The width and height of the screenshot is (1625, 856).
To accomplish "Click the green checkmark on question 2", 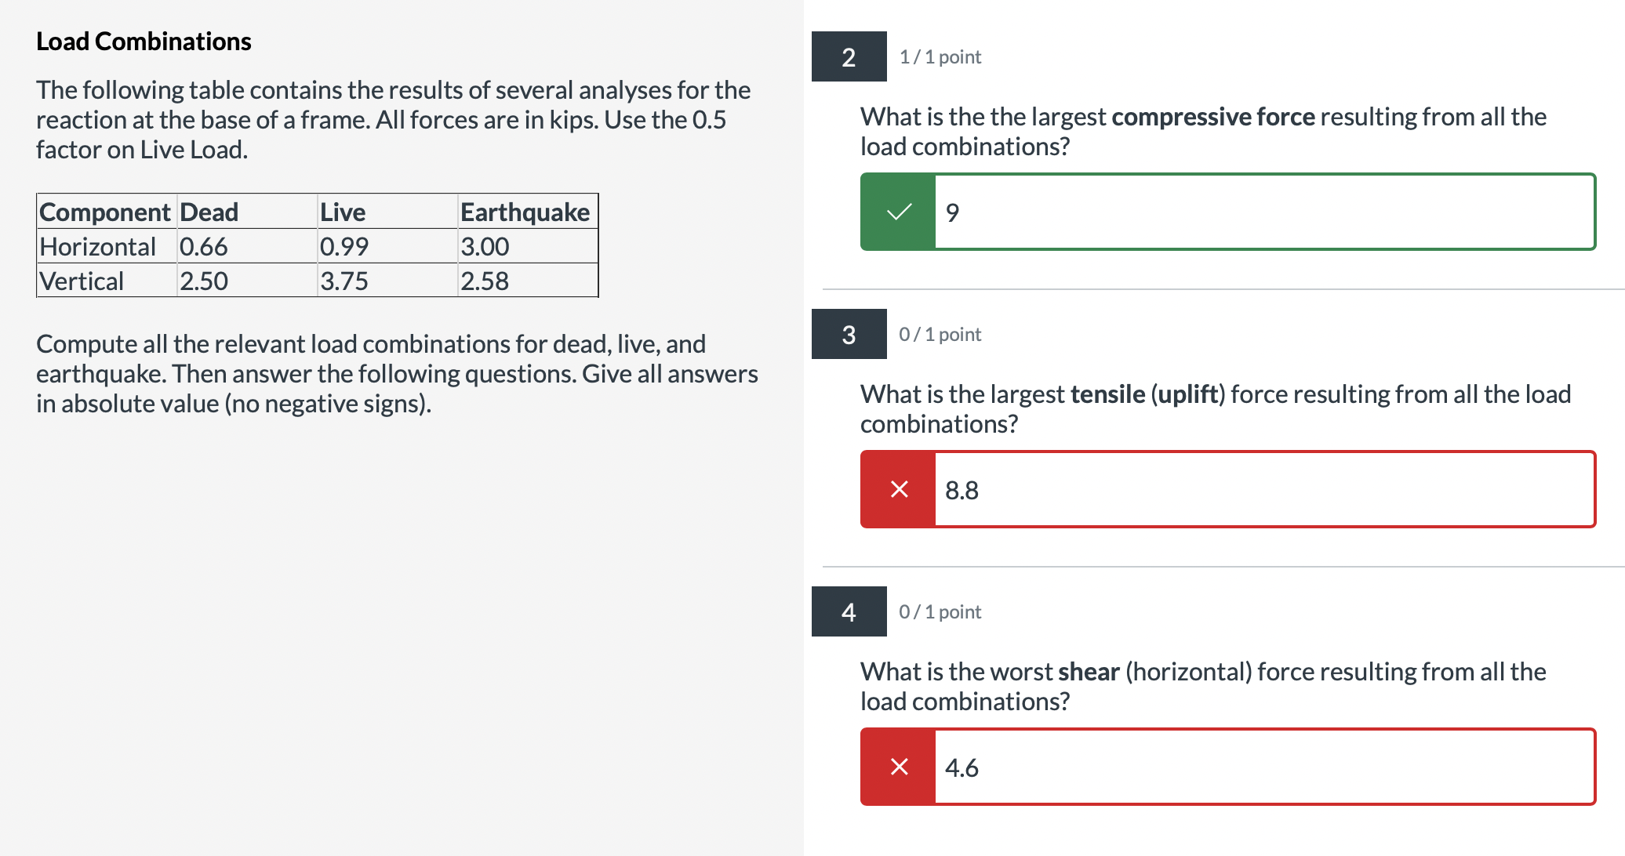I will click(897, 211).
